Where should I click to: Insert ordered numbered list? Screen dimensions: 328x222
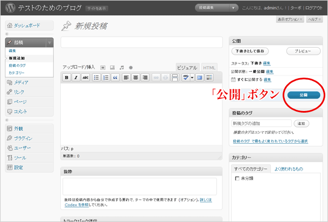[106, 78]
